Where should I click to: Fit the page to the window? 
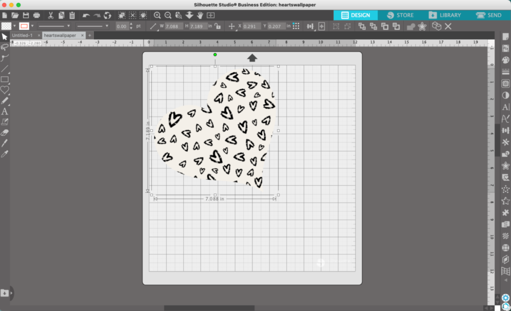tap(211, 15)
